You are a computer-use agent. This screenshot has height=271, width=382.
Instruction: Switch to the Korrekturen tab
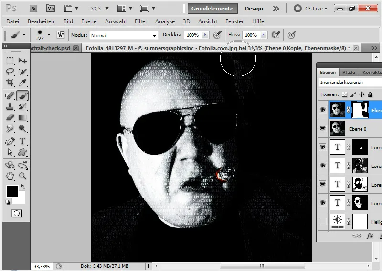coord(372,72)
